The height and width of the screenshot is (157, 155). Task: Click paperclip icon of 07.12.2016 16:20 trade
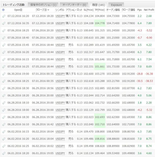pos(4,16)
